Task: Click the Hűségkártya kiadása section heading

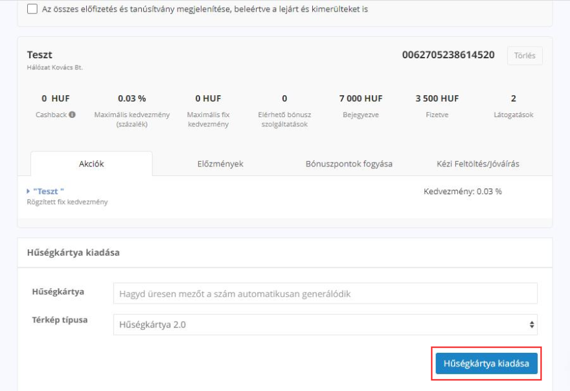Action: click(73, 252)
